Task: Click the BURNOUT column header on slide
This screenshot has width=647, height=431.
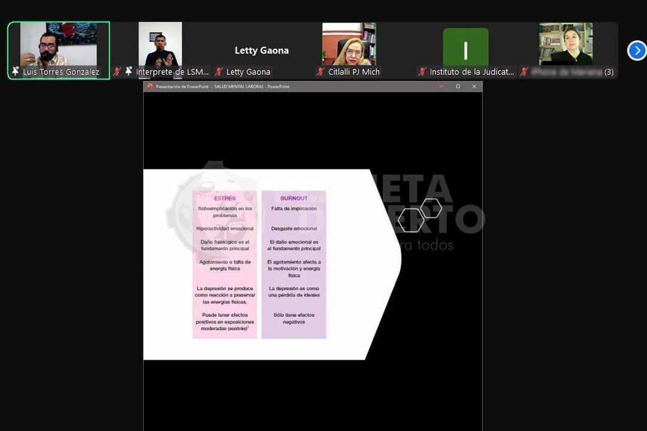Action: (x=294, y=198)
